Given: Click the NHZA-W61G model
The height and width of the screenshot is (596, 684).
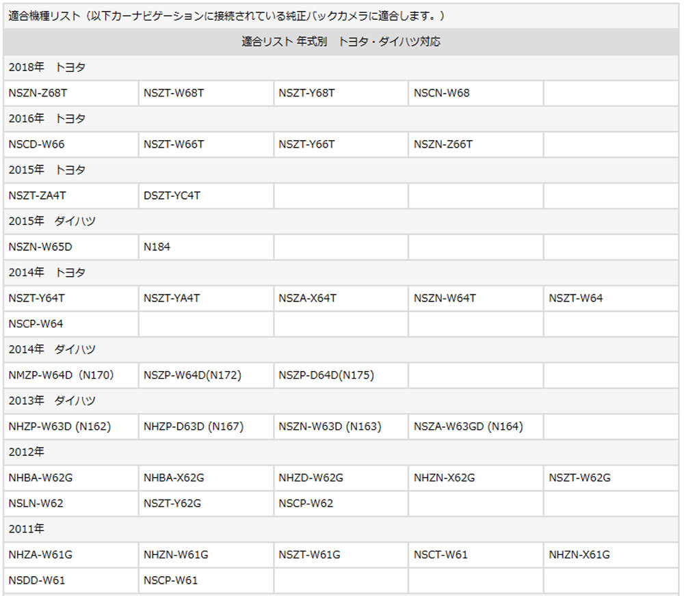Looking at the screenshot, I should pos(70,554).
